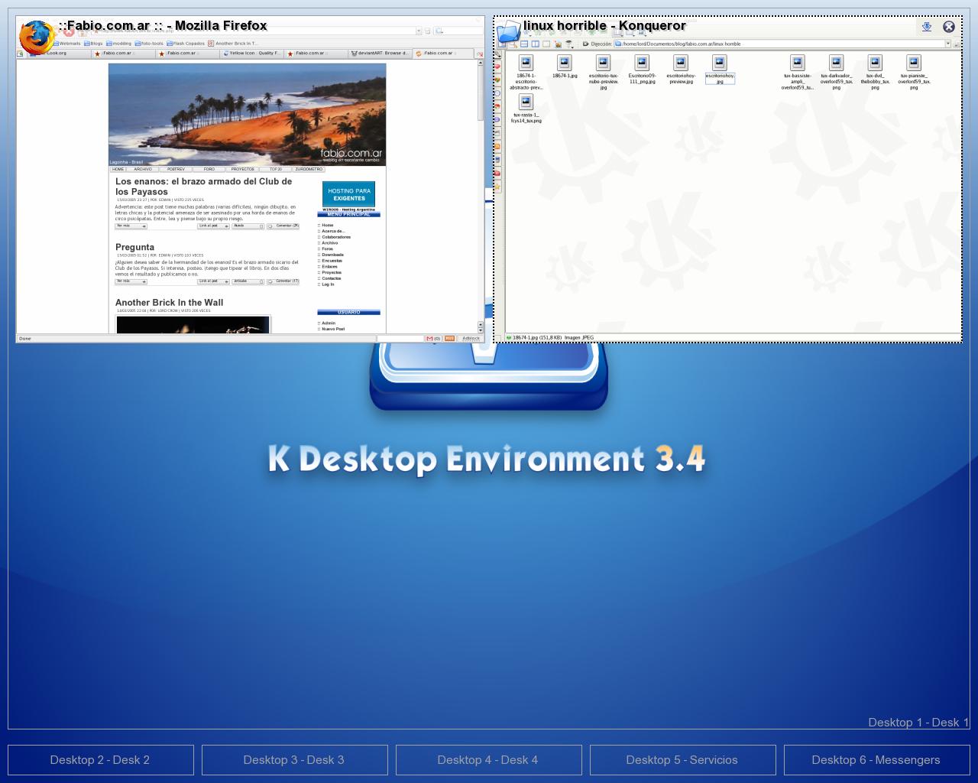Go to Desktop 6 - Messengers
This screenshot has height=783, width=978.
coord(876,760)
